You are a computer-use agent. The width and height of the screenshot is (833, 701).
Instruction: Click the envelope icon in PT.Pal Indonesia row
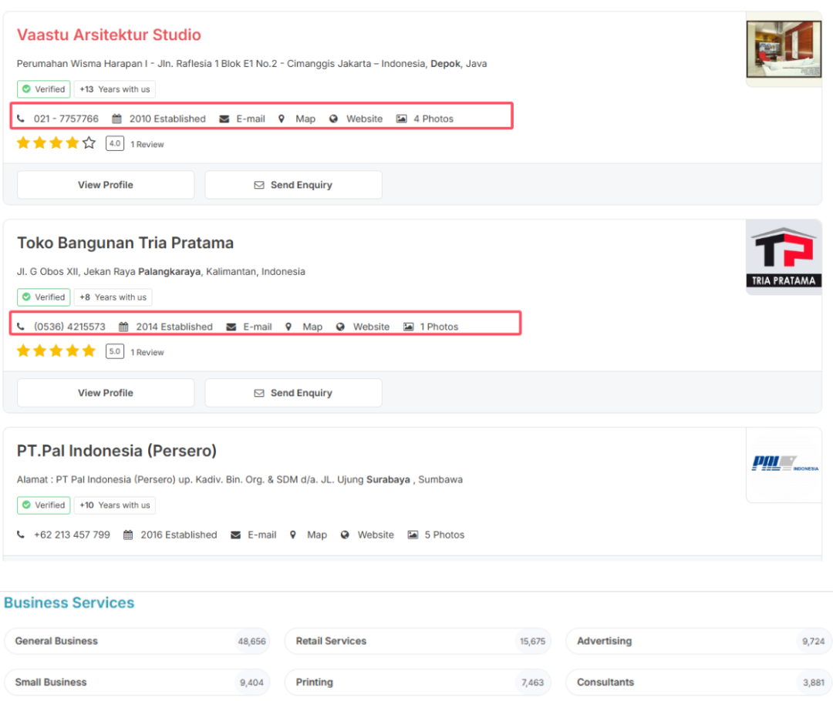point(236,535)
